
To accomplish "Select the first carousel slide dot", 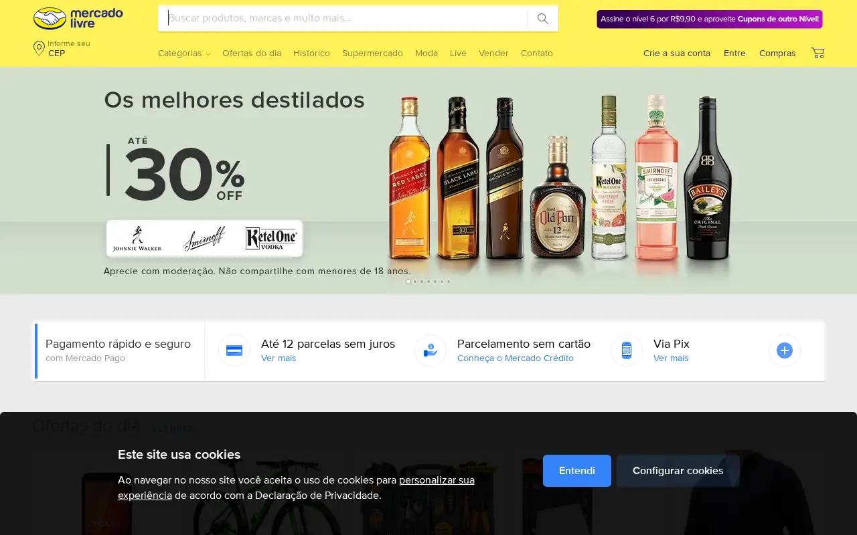I will click(x=408, y=282).
